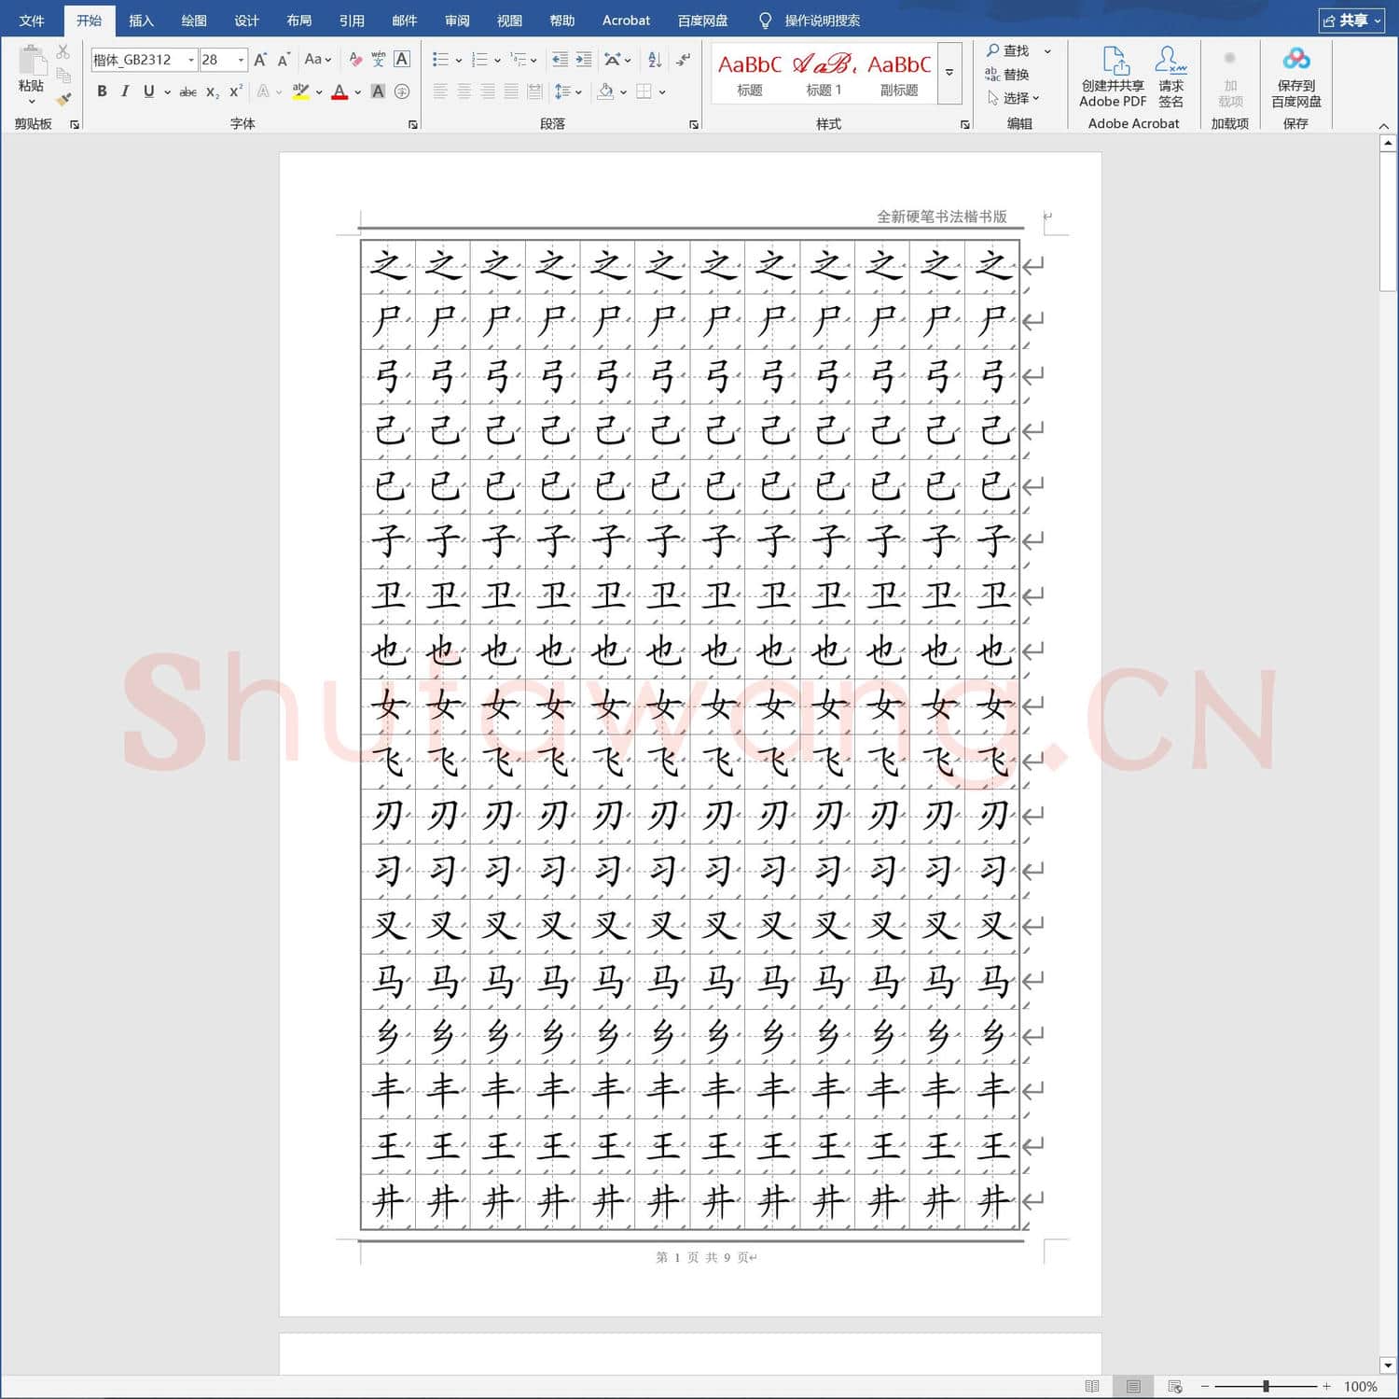The image size is (1399, 1399).
Task: Increase font size with grow font icon
Action: pyautogui.click(x=261, y=60)
